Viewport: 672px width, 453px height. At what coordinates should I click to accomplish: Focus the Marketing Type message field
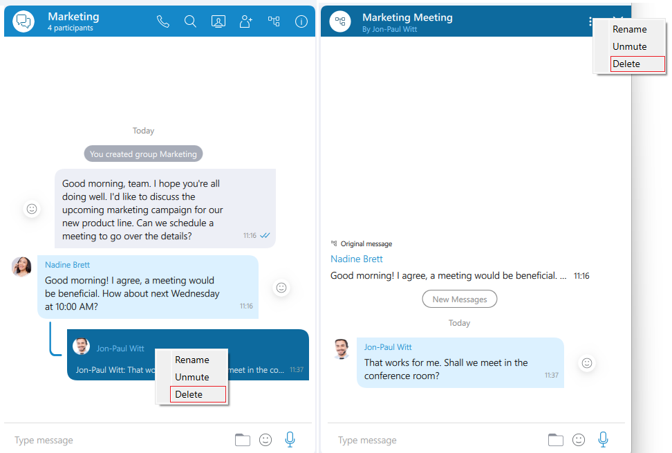click(x=120, y=440)
